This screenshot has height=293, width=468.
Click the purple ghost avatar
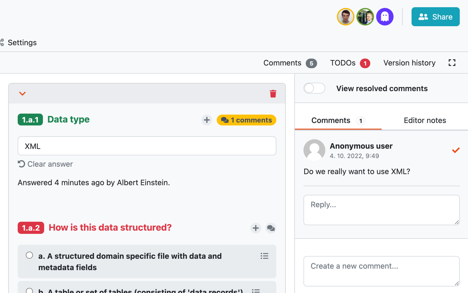(385, 17)
